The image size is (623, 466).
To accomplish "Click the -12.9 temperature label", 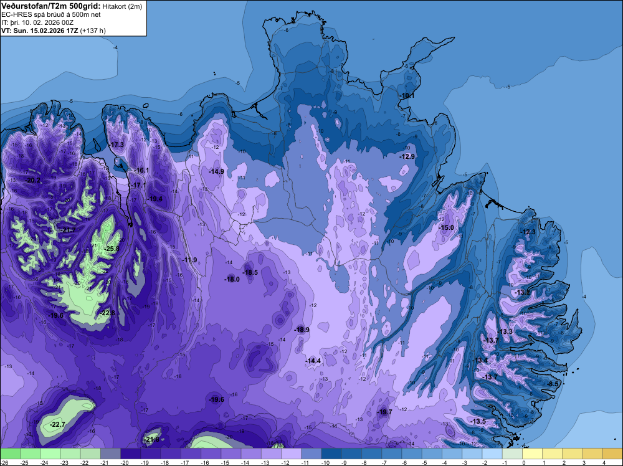I will (407, 156).
